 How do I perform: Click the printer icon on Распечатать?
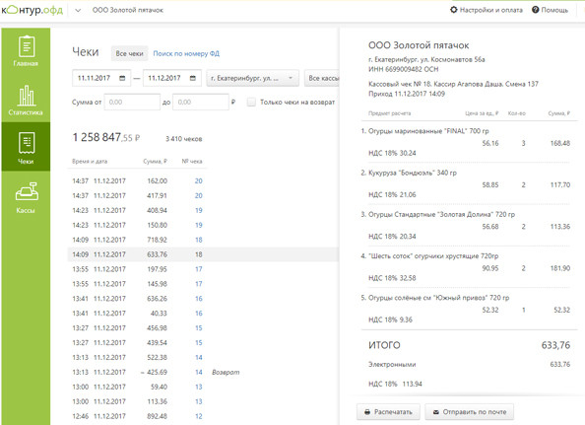click(x=367, y=412)
